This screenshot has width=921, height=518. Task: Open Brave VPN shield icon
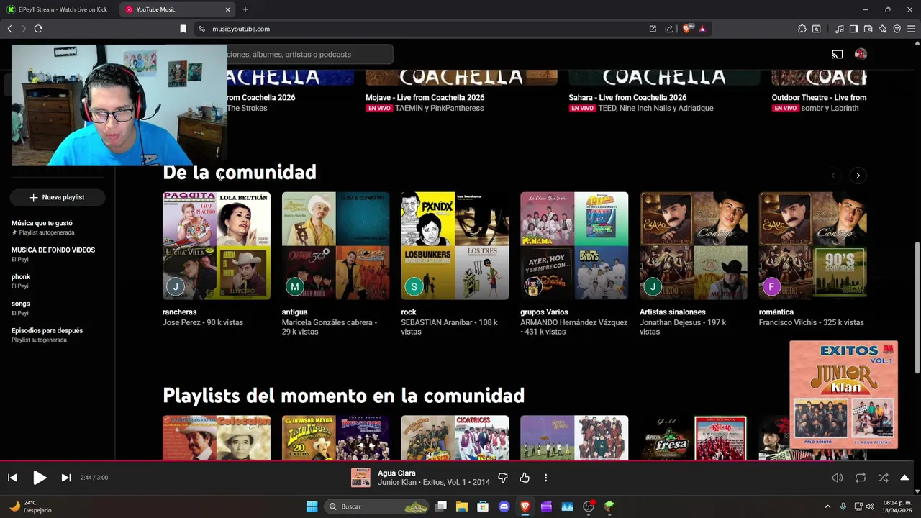click(897, 29)
